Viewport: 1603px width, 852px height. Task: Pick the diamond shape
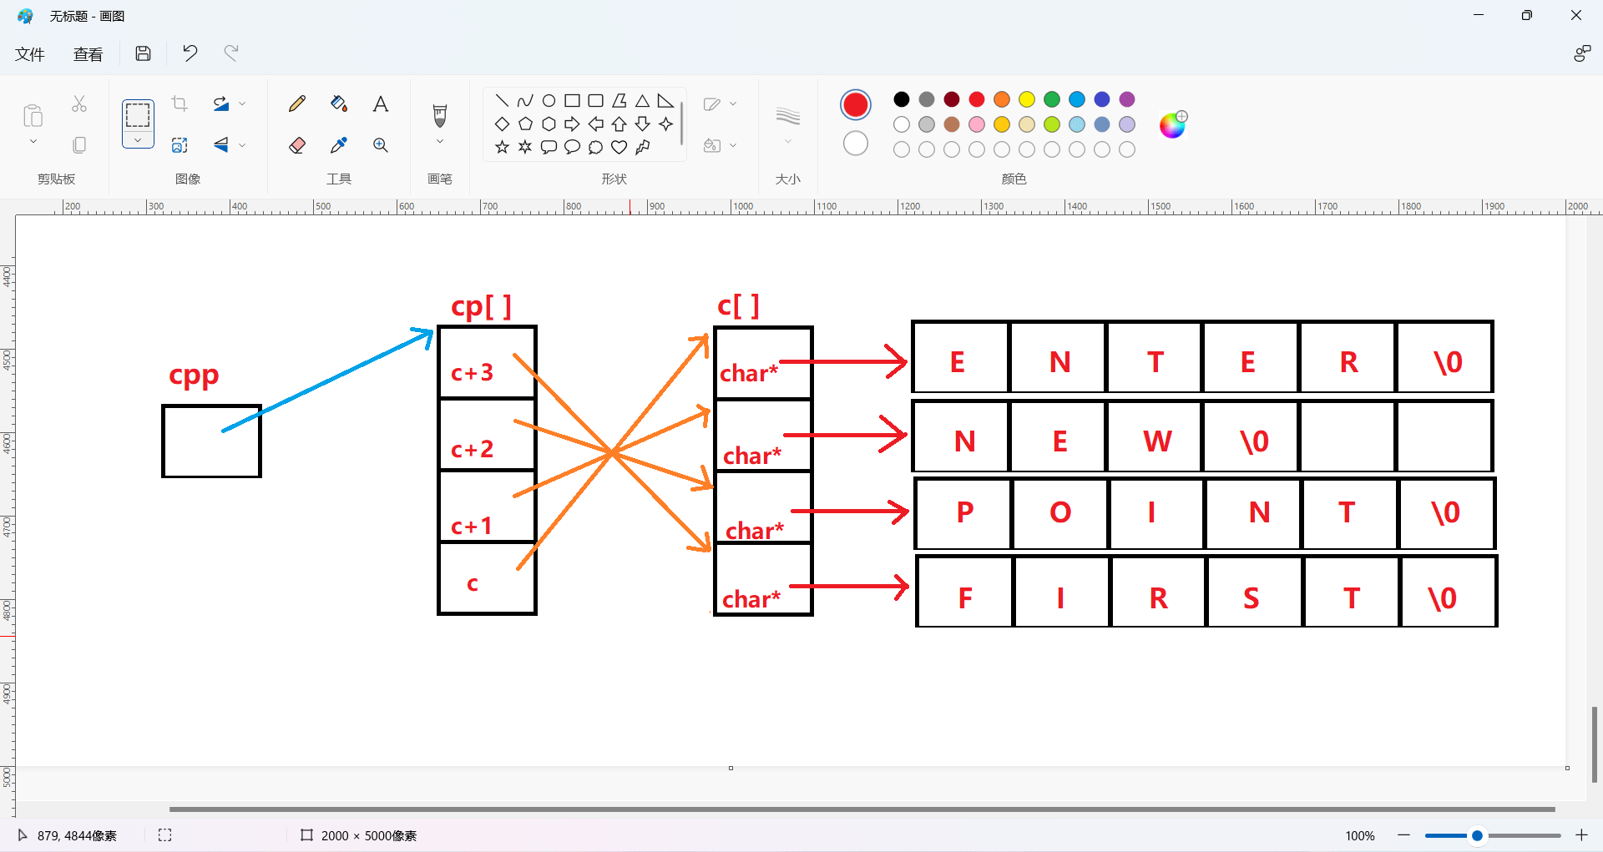click(x=502, y=124)
